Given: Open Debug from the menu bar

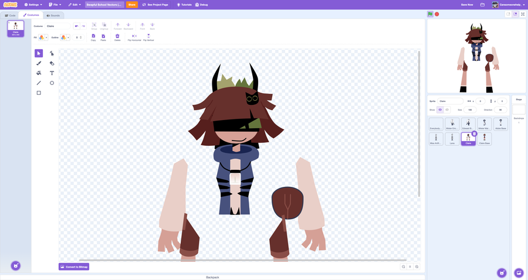Looking at the screenshot, I should click(x=201, y=5).
